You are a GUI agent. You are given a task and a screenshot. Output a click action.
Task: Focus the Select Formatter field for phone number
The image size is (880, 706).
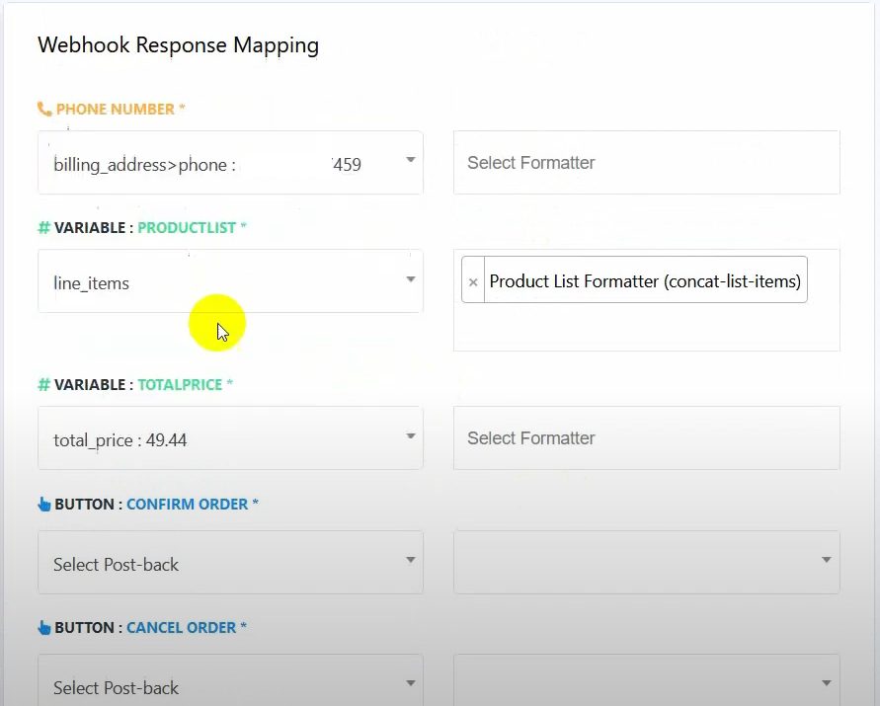pyautogui.click(x=646, y=163)
